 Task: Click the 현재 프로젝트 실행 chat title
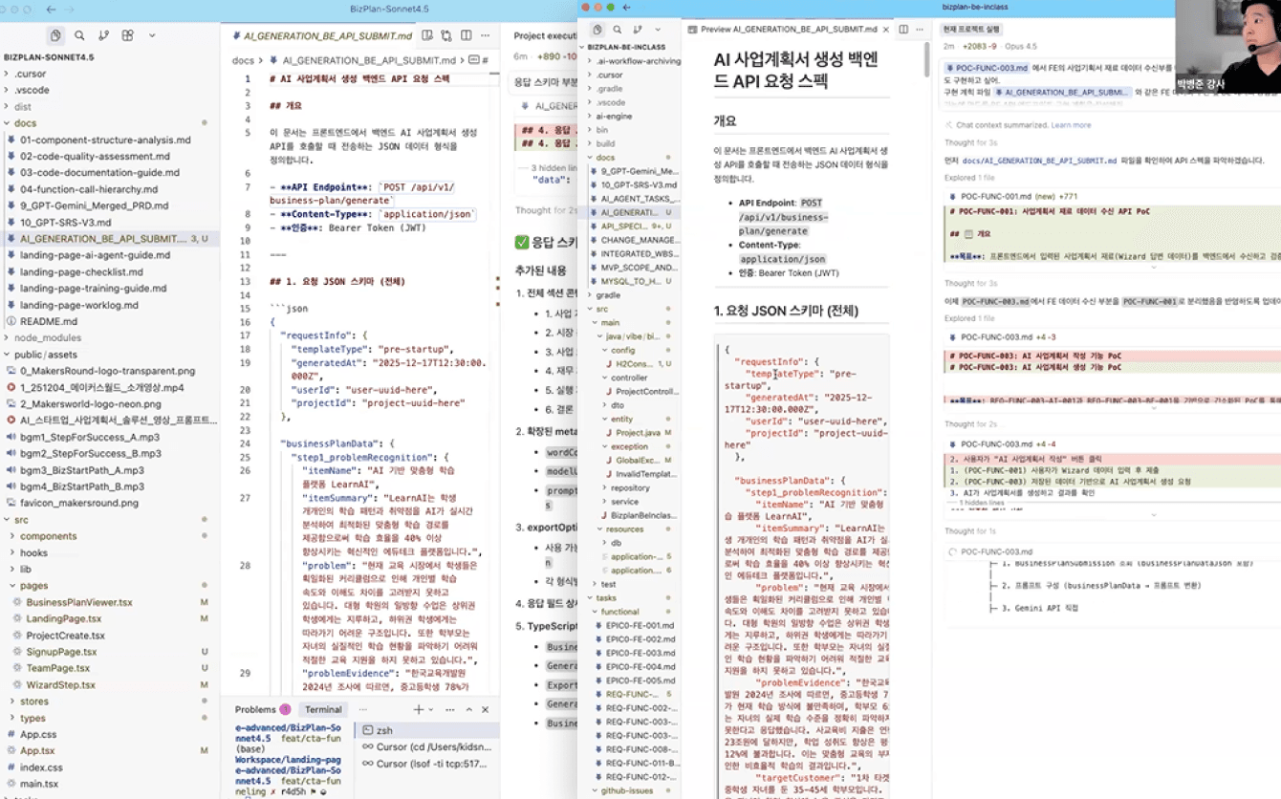pos(973,30)
